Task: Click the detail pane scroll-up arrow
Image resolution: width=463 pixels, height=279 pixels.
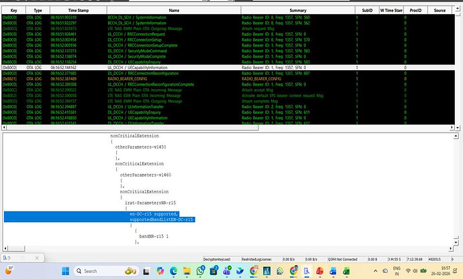Action: [x=456, y=136]
